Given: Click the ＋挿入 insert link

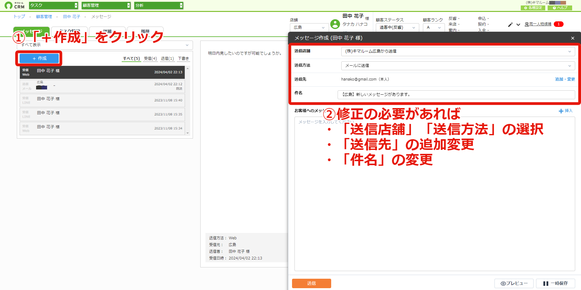Looking at the screenshot, I should tap(565, 111).
